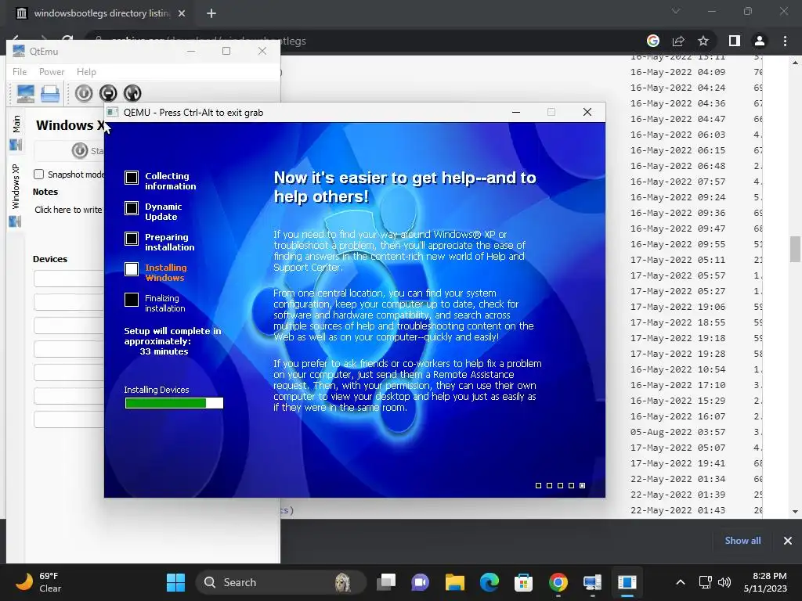This screenshot has height=601, width=802.
Task: Open the clock showing 8:28 PM
Action: pyautogui.click(x=765, y=582)
